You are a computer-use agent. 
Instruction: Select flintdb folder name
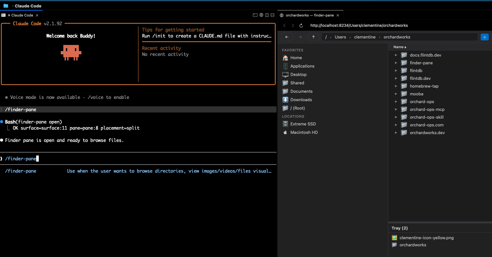pos(416,70)
